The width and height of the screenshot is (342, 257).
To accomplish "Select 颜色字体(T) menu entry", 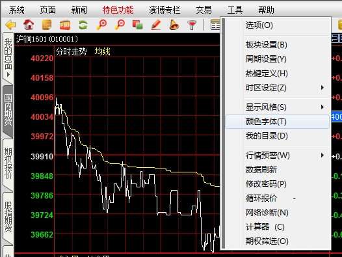I will (x=277, y=122).
